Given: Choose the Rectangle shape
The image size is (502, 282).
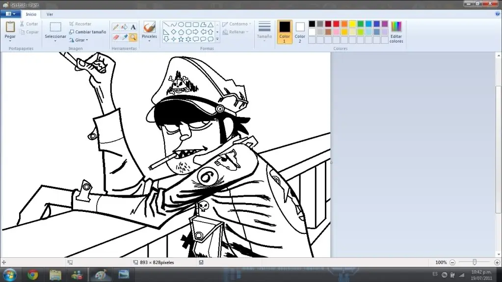Looking at the screenshot, I should (x=188, y=25).
